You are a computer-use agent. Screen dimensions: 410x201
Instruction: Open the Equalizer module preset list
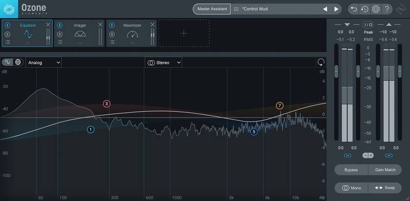pyautogui.click(x=8, y=42)
